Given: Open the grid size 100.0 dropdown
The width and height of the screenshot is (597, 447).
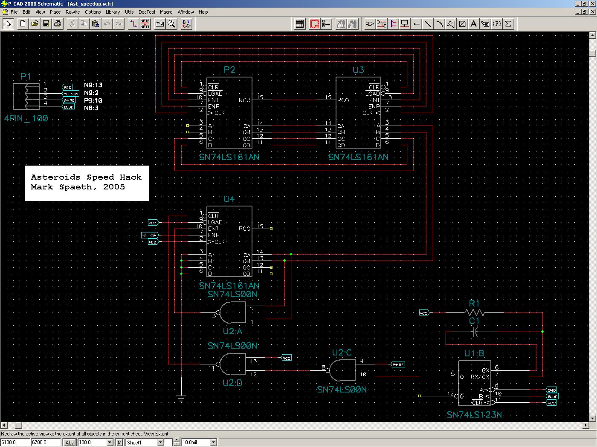Looking at the screenshot, I should click(x=110, y=443).
